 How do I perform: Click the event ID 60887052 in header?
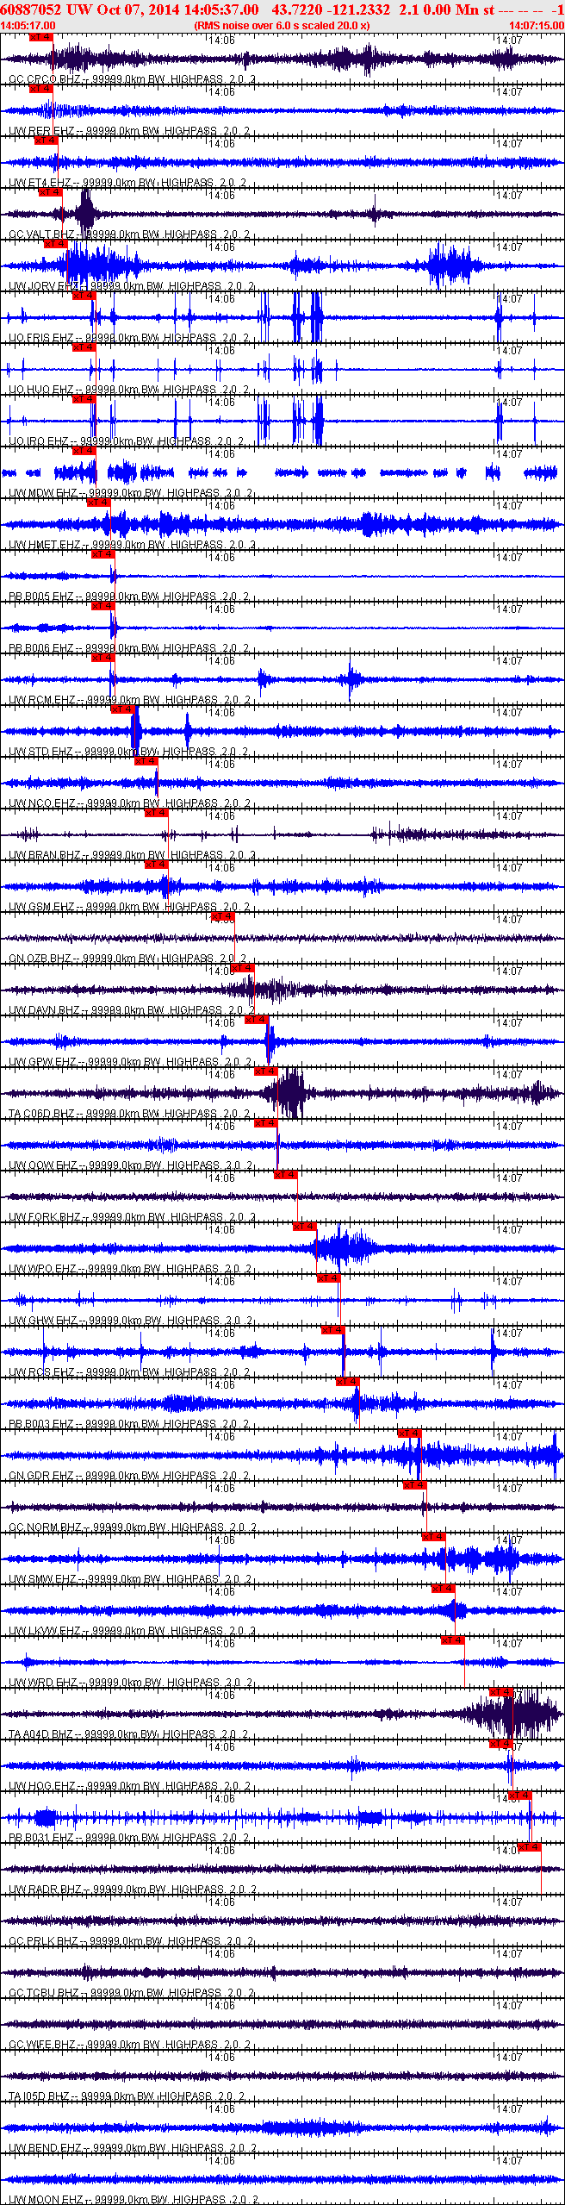point(32,9)
